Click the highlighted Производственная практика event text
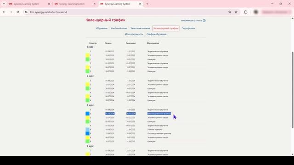Image resolution: width=294 pixels, height=165 pixels. click(159, 114)
